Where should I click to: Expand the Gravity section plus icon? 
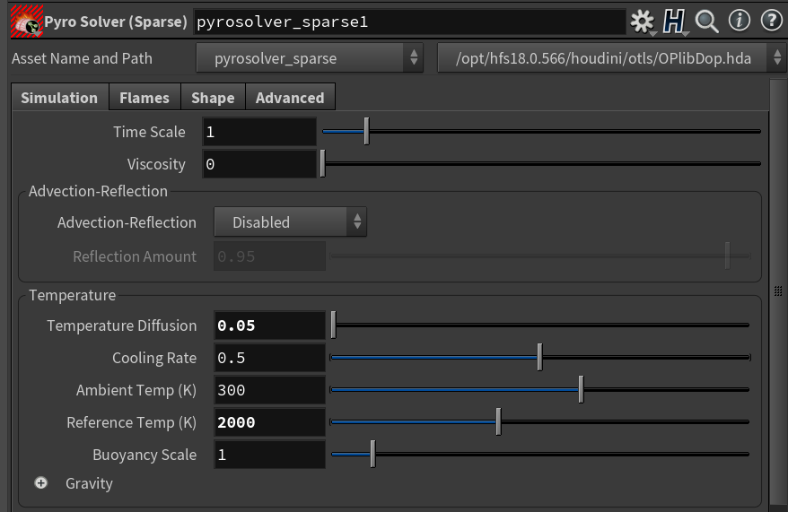pos(40,483)
